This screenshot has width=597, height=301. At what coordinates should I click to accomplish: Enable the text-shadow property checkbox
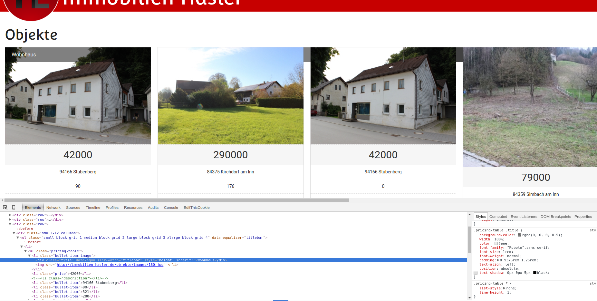(x=476, y=273)
